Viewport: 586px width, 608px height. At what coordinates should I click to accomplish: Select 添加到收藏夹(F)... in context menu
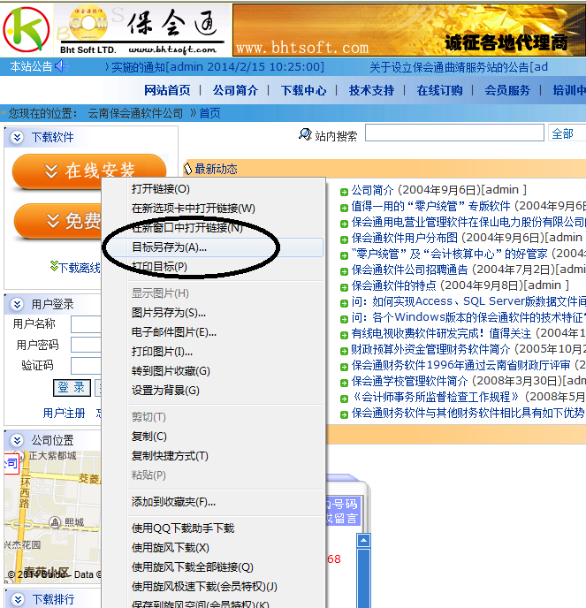[173, 502]
